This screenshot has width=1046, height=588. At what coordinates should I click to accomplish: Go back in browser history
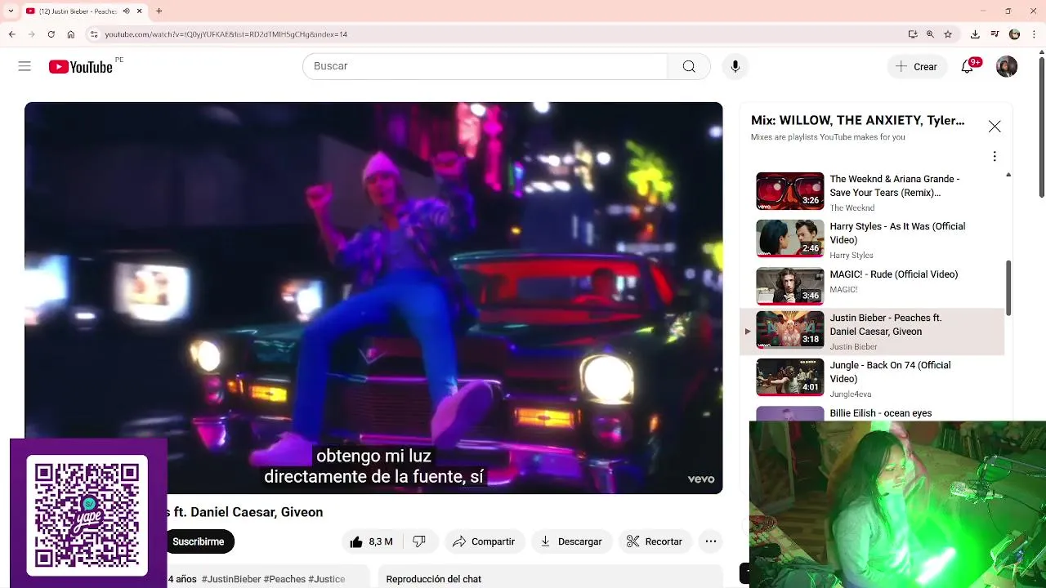11,34
